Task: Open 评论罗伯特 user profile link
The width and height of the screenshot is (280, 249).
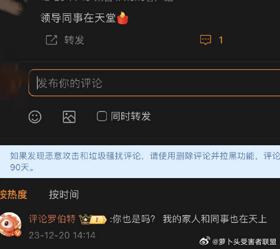Action: (x=52, y=219)
